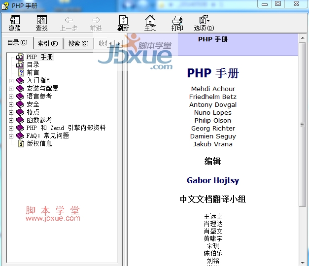This screenshot has width=309, height=266.
Task: Select 目录 in the contents tree
Action: (33, 65)
